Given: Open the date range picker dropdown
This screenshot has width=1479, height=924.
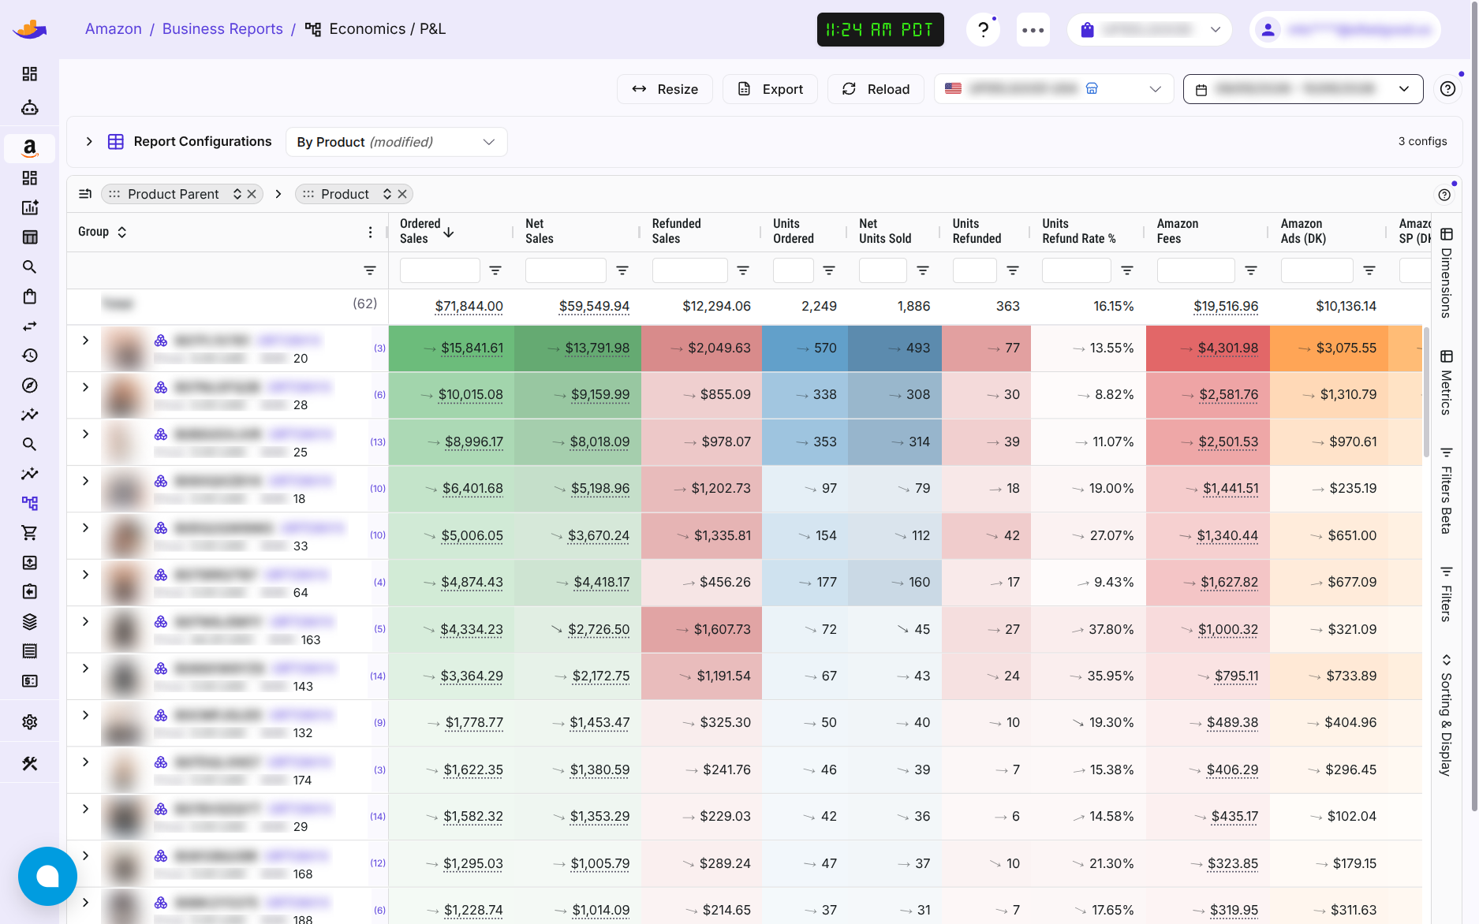Looking at the screenshot, I should [x=1303, y=89].
